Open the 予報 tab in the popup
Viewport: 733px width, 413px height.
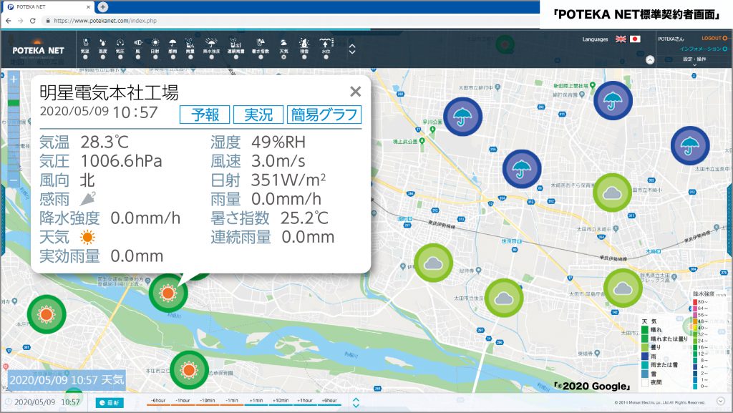pyautogui.click(x=205, y=115)
